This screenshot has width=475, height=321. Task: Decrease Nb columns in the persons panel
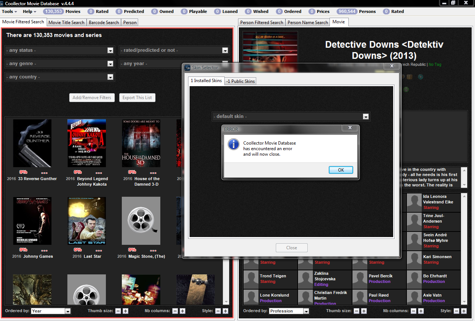(x=414, y=311)
